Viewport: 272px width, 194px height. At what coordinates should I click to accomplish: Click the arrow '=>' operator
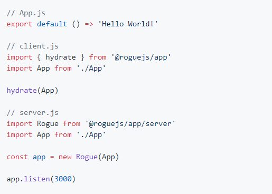click(x=89, y=24)
